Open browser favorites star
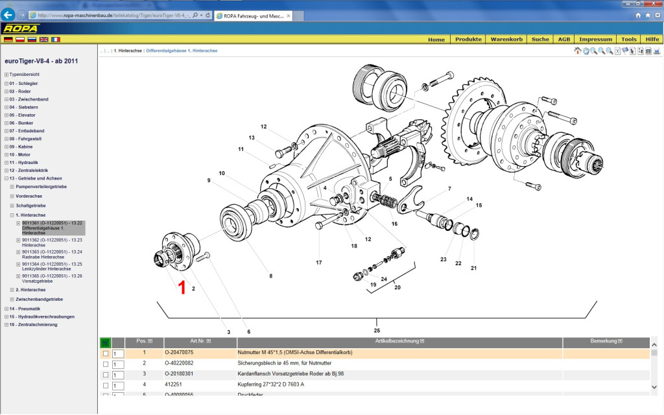 648,16
